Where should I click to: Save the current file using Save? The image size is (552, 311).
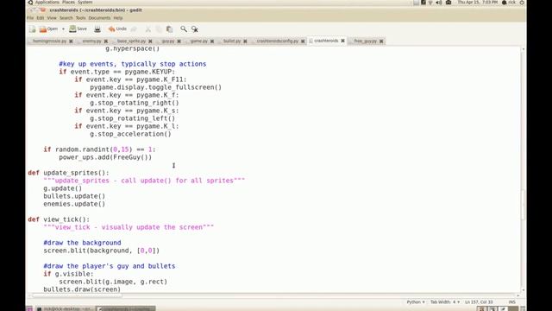78,29
